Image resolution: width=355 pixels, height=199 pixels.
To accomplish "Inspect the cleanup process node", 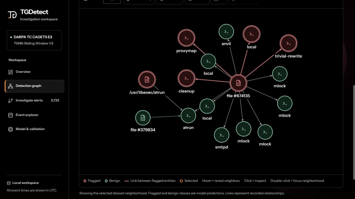I will coord(187,78).
